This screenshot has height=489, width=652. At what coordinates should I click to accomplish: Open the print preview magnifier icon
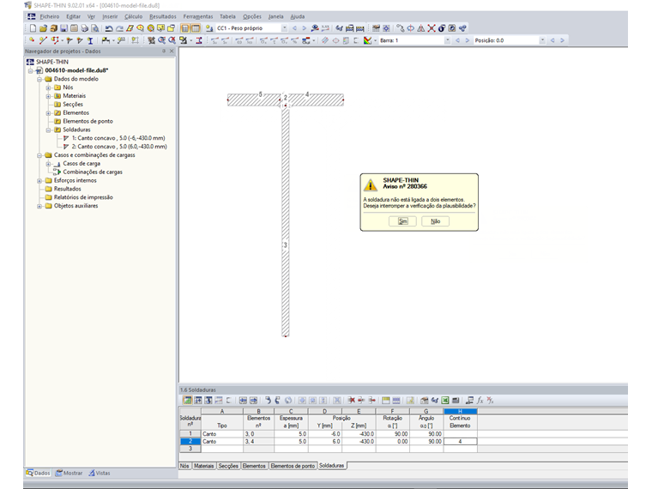[x=95, y=28]
